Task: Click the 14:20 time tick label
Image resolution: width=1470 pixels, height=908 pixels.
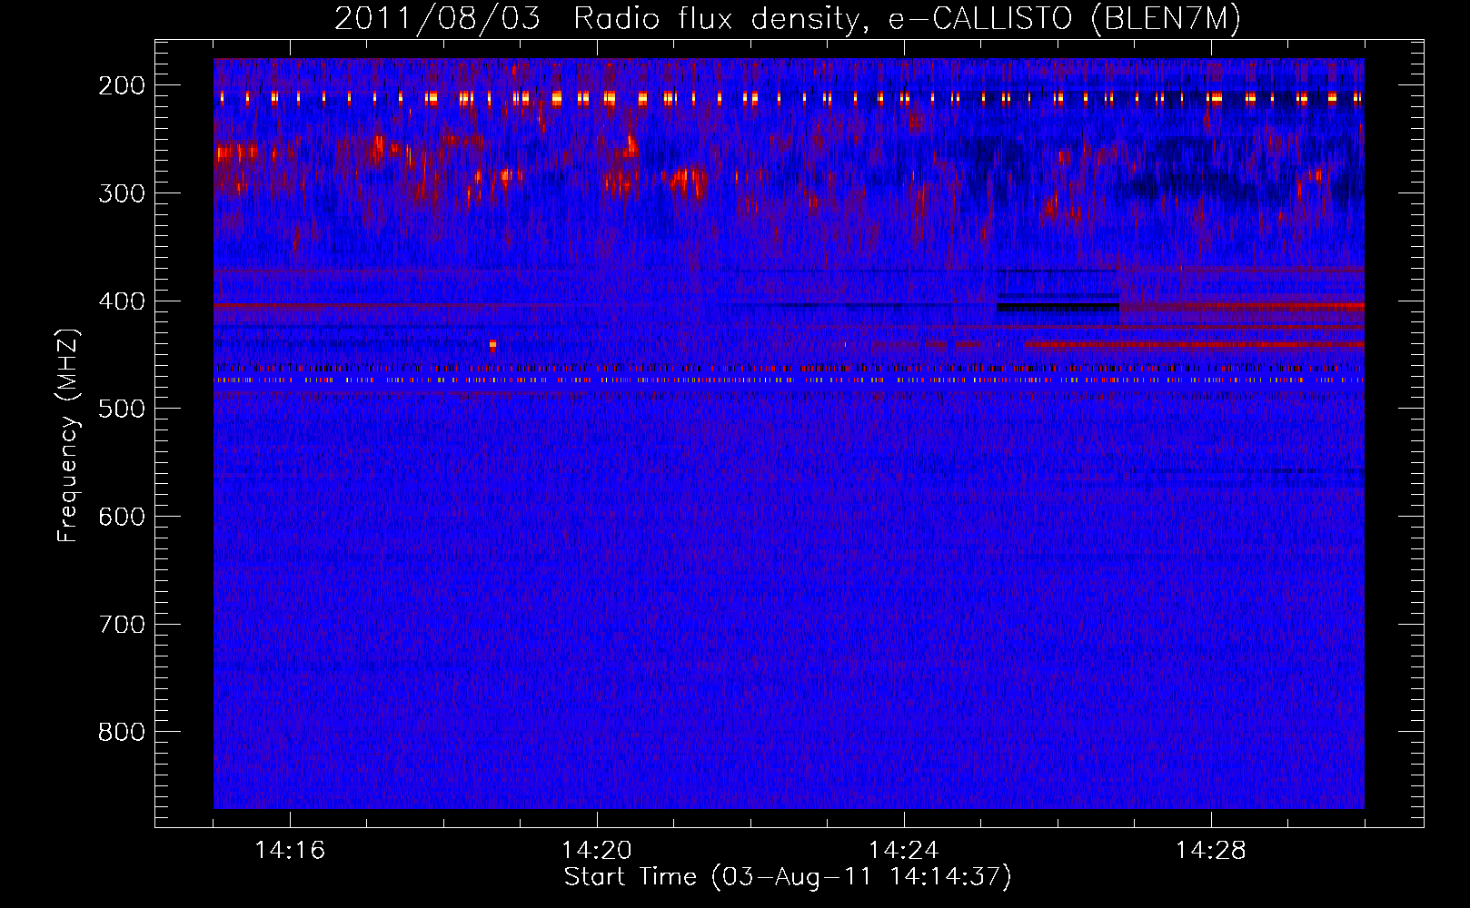Action: click(597, 851)
